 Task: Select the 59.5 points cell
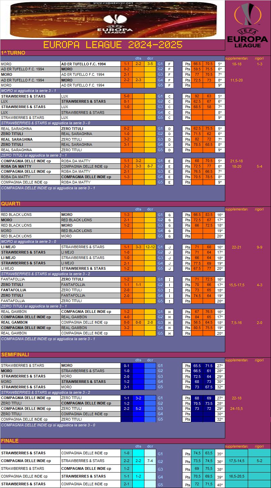(x=197, y=69)
